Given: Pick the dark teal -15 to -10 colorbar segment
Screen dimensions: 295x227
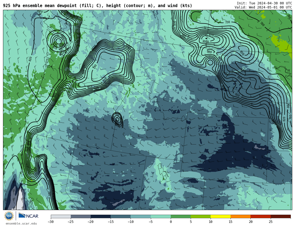Looking at the screenshot, I should pos(121,216).
